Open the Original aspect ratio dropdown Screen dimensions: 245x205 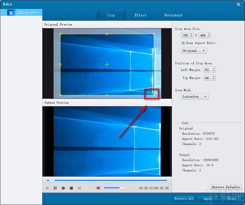[194, 51]
